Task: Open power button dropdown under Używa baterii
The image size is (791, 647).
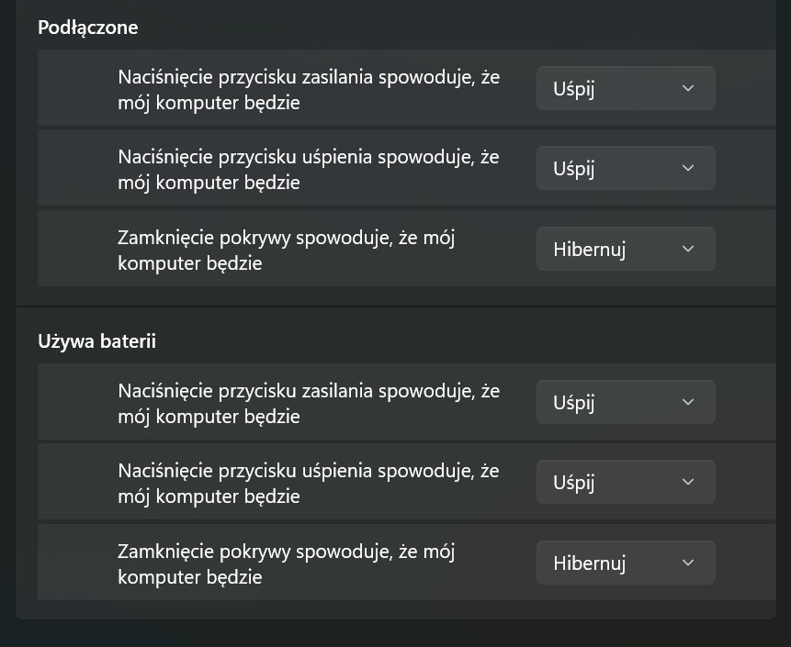Action: pyautogui.click(x=625, y=402)
